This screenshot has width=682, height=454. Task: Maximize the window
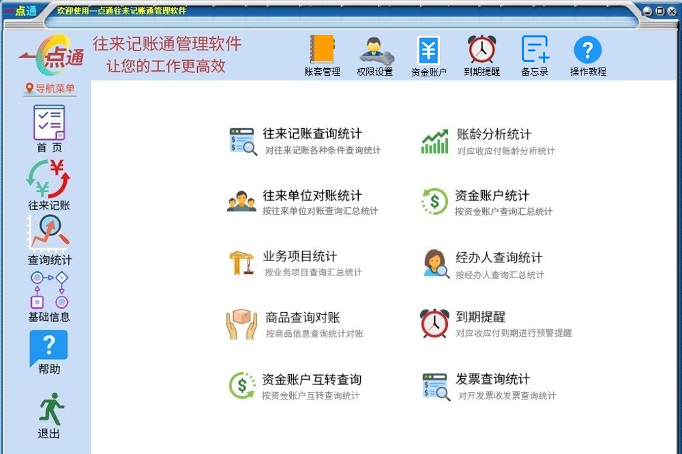pos(659,12)
